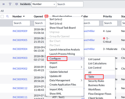Open the hamburger list menu icon

pyautogui.click(x=3, y=4)
